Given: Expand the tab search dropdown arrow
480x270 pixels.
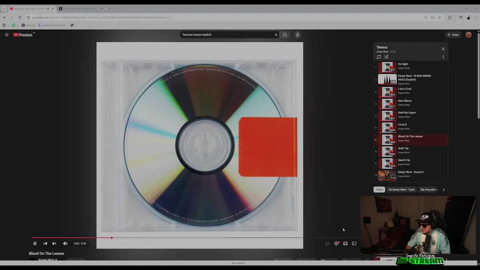Looking at the screenshot, I should point(4,9).
